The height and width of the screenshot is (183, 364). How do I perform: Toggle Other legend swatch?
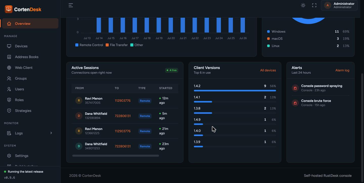coord(132,45)
